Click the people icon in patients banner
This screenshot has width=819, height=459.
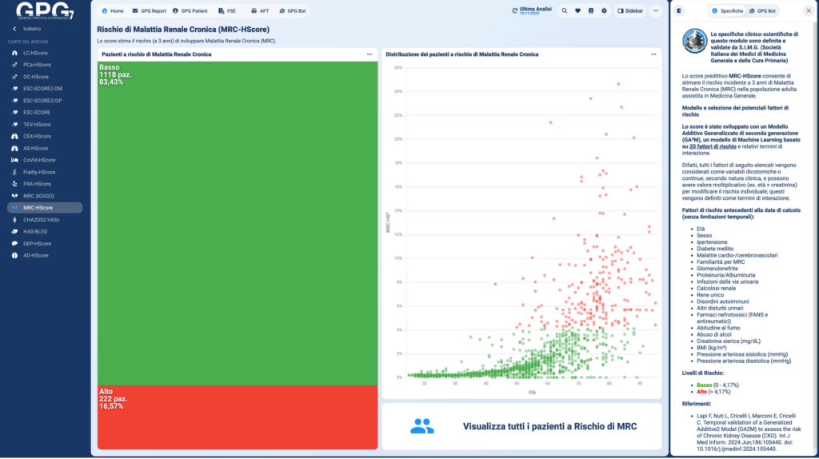[x=421, y=426]
